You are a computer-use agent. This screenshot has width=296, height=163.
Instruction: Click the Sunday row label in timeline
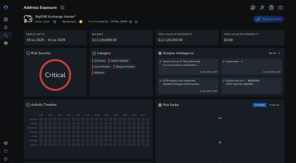(34, 145)
